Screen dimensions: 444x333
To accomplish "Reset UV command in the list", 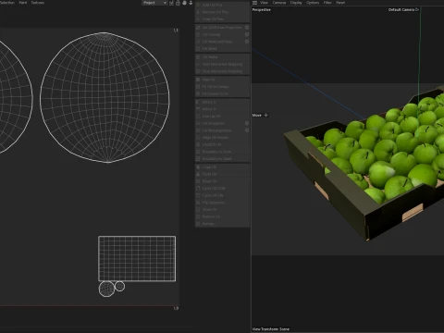I will pyautogui.click(x=222, y=181).
